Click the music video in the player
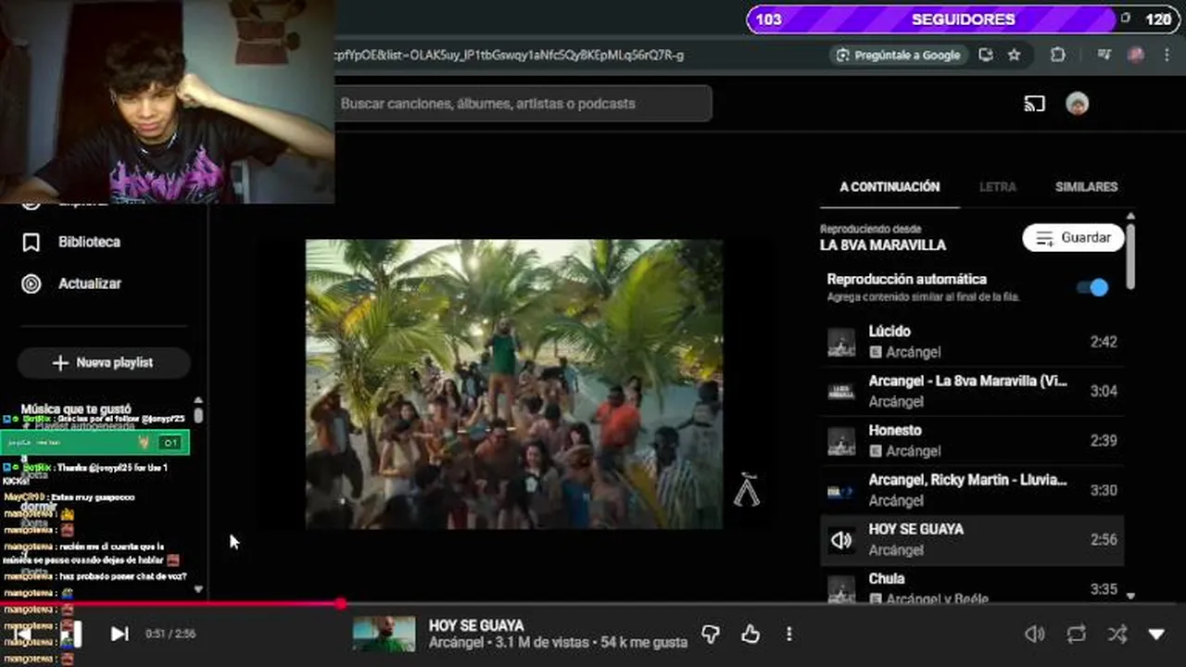This screenshot has height=667, width=1186. click(x=514, y=384)
